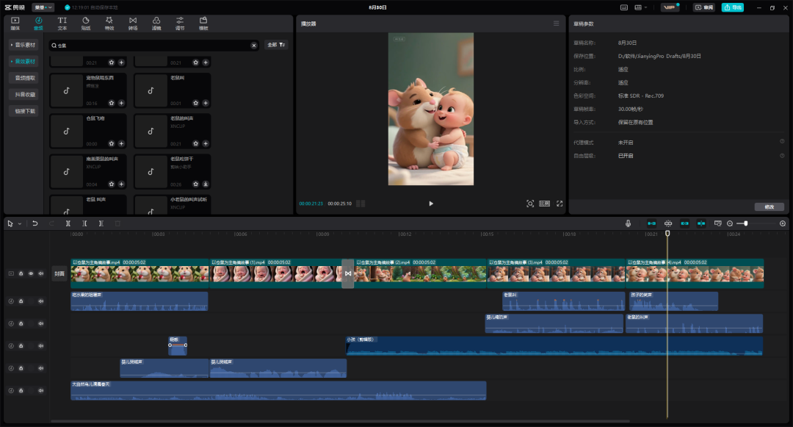Trim the clip left of the playhead
This screenshot has height=427, width=793.
(x=84, y=223)
